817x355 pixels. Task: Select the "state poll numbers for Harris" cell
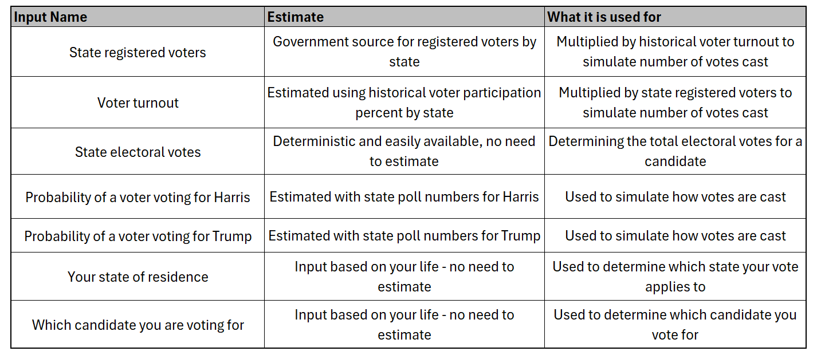(404, 197)
